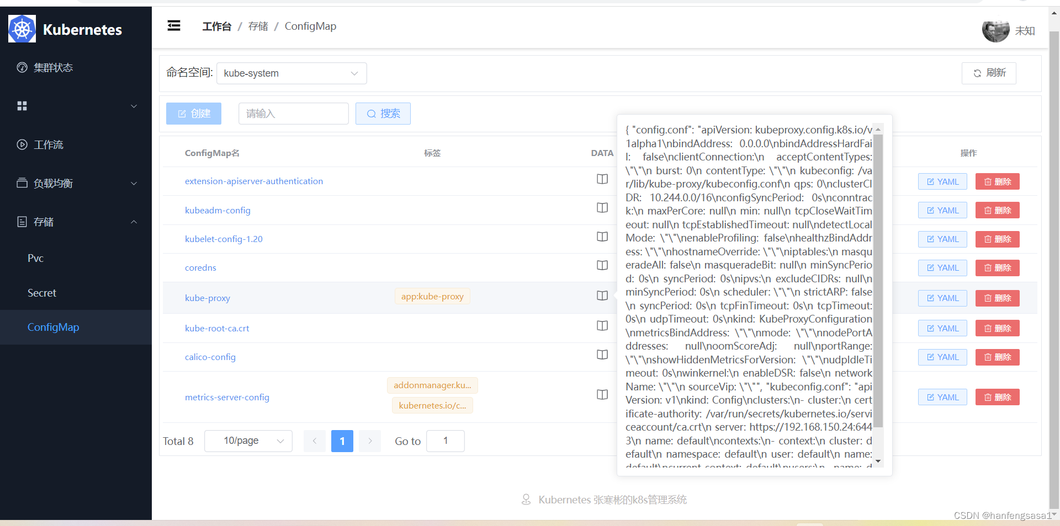Select ConfigMap in sidebar
The image size is (1060, 526).
(x=76, y=327)
